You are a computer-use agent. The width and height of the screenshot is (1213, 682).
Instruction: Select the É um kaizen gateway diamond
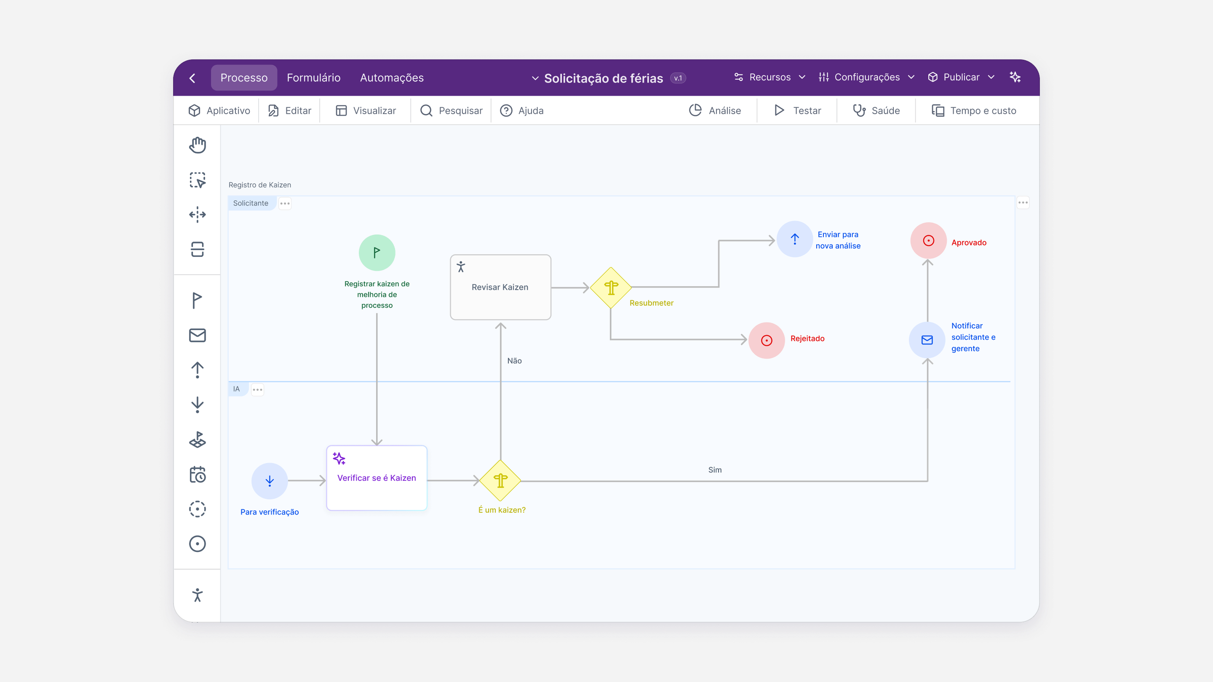[x=500, y=480]
